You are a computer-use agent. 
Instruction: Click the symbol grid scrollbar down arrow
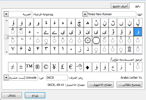click(7, 52)
